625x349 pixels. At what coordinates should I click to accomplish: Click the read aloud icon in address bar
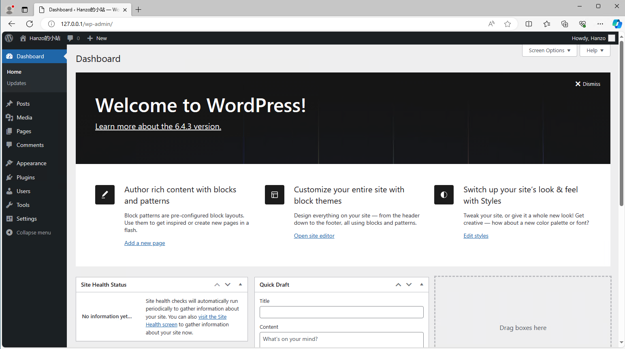491,24
